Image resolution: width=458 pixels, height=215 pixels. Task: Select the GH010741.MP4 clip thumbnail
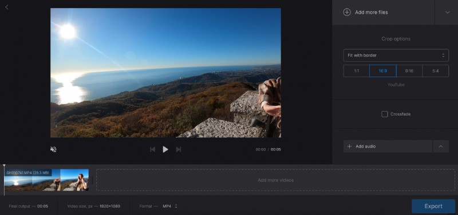pos(46,180)
